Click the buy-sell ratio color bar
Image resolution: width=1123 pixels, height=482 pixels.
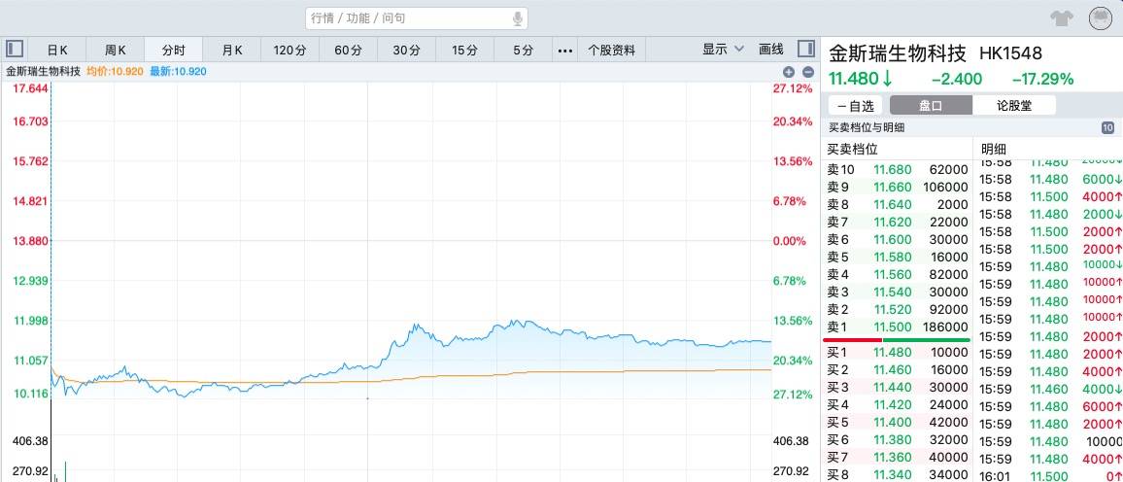[x=897, y=340]
